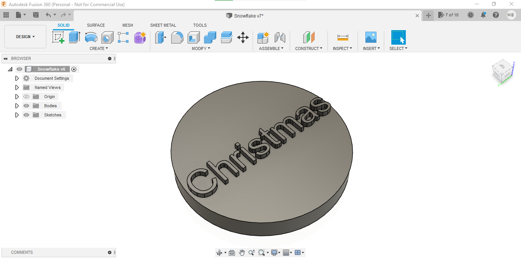The width and height of the screenshot is (521, 258).
Task: Open the INSERT dropdown menu
Action: pyautogui.click(x=371, y=48)
